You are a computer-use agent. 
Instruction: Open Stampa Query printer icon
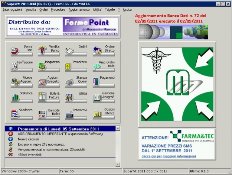[x=69, y=82]
